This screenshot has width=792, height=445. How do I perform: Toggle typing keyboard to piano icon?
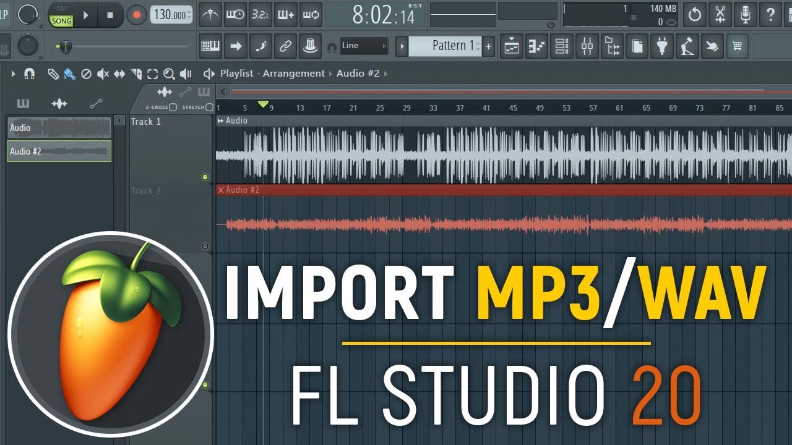coord(210,46)
